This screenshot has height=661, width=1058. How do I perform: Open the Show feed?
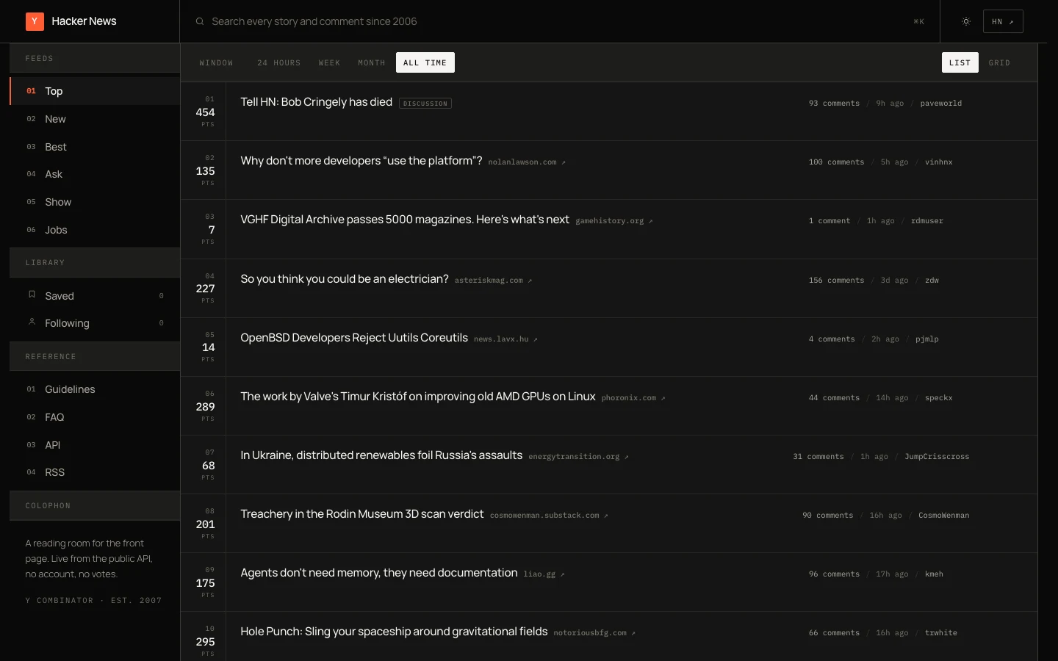pos(95,202)
